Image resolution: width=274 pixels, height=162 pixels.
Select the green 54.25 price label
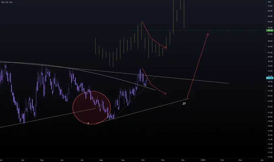270,30
